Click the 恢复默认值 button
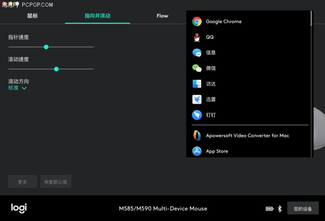 (x=56, y=182)
